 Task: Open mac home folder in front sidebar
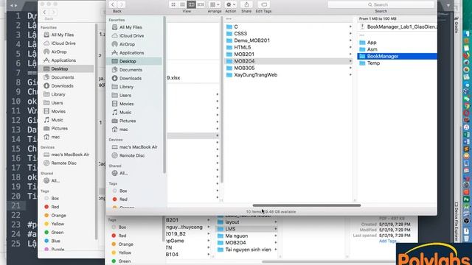[123, 130]
